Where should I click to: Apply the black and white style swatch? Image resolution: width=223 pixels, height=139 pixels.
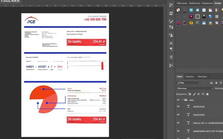[204, 16]
